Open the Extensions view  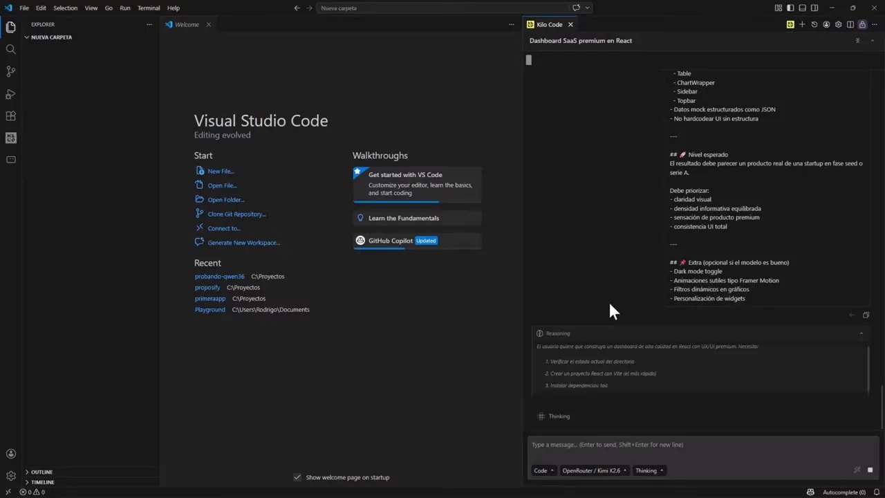[10, 116]
